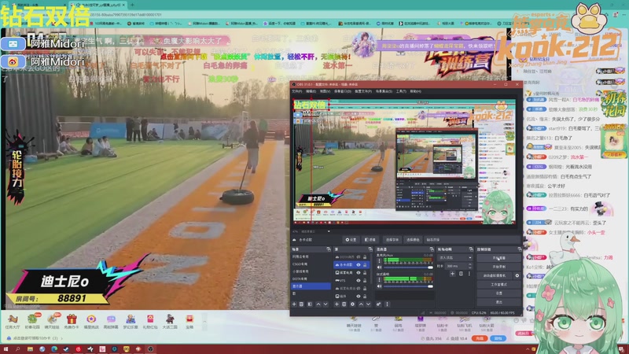
Task: Remove selected scene with scenes panel trash icon
Action: click(x=302, y=304)
